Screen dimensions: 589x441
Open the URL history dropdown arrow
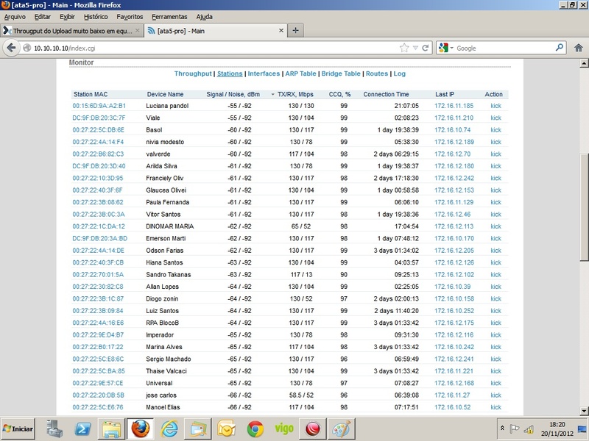(x=415, y=48)
